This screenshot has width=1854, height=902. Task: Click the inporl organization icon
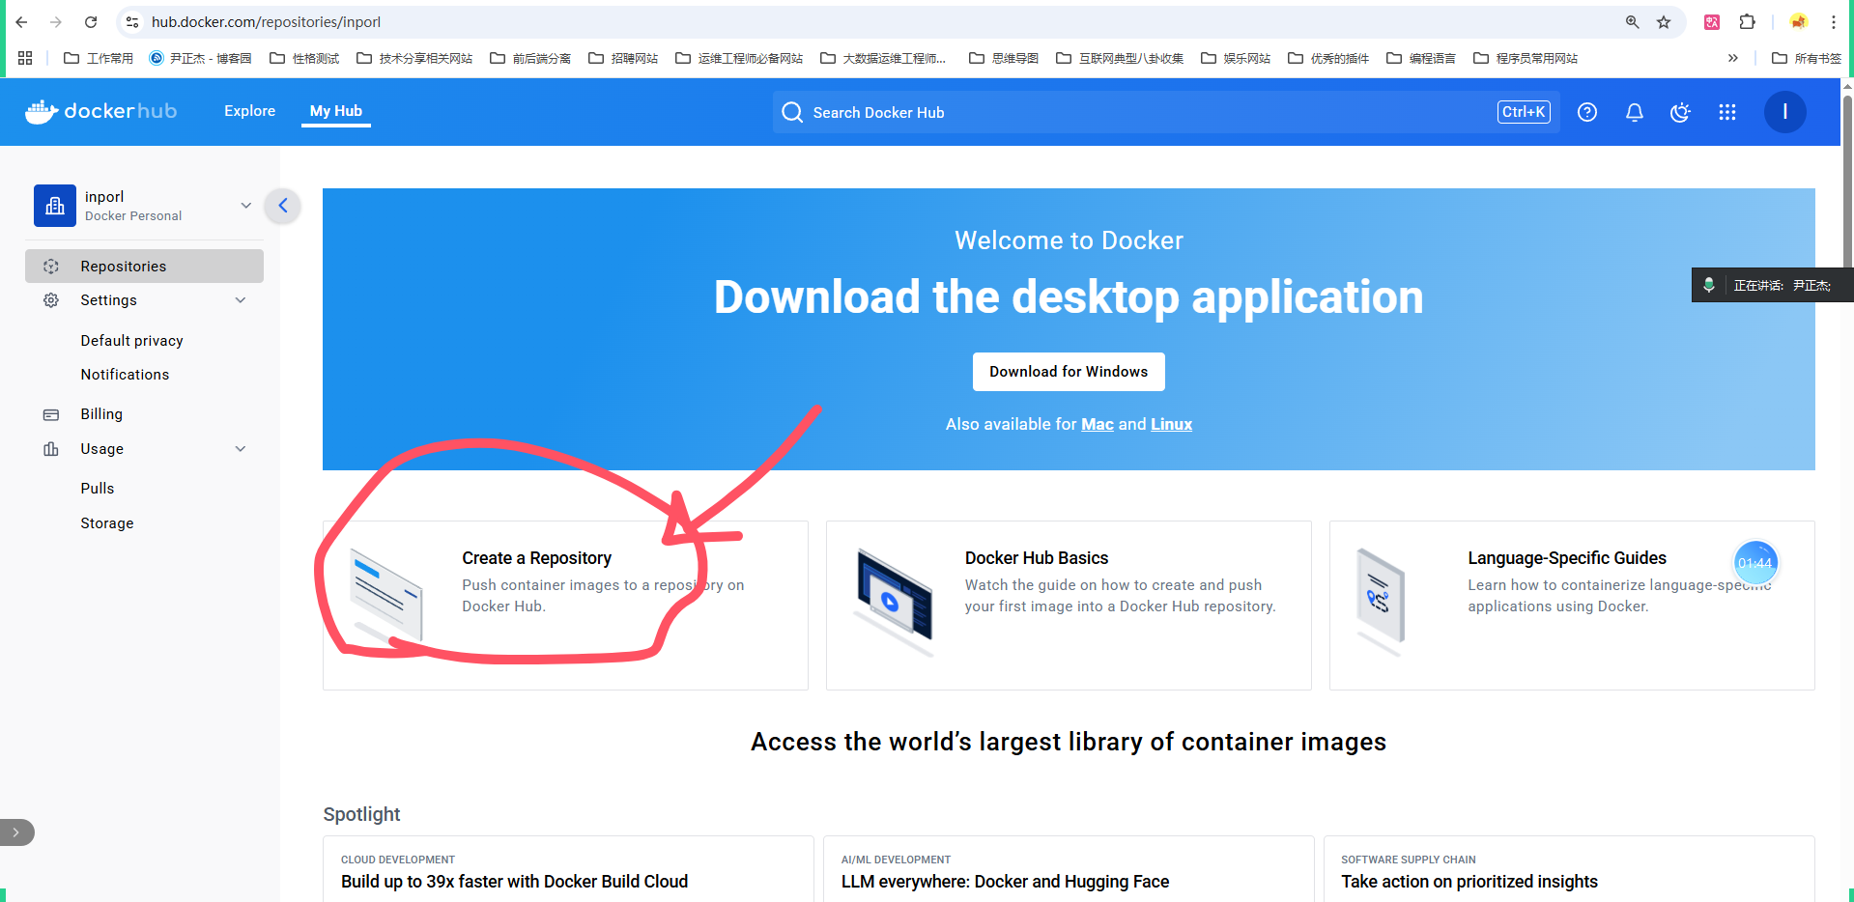pyautogui.click(x=55, y=206)
